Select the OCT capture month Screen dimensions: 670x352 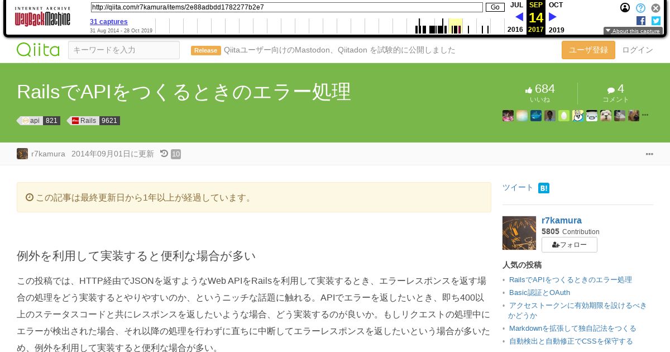click(556, 5)
